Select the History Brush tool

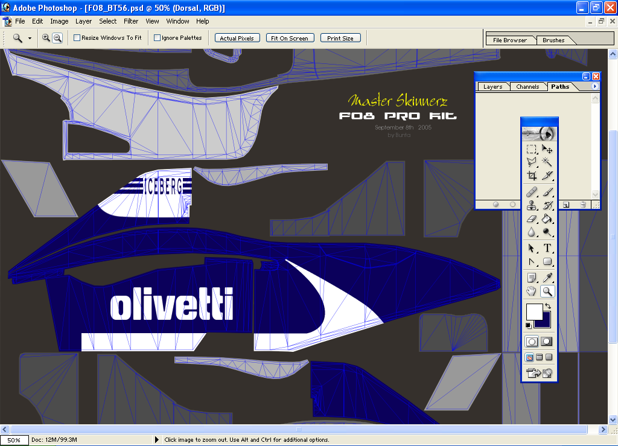[547, 205]
